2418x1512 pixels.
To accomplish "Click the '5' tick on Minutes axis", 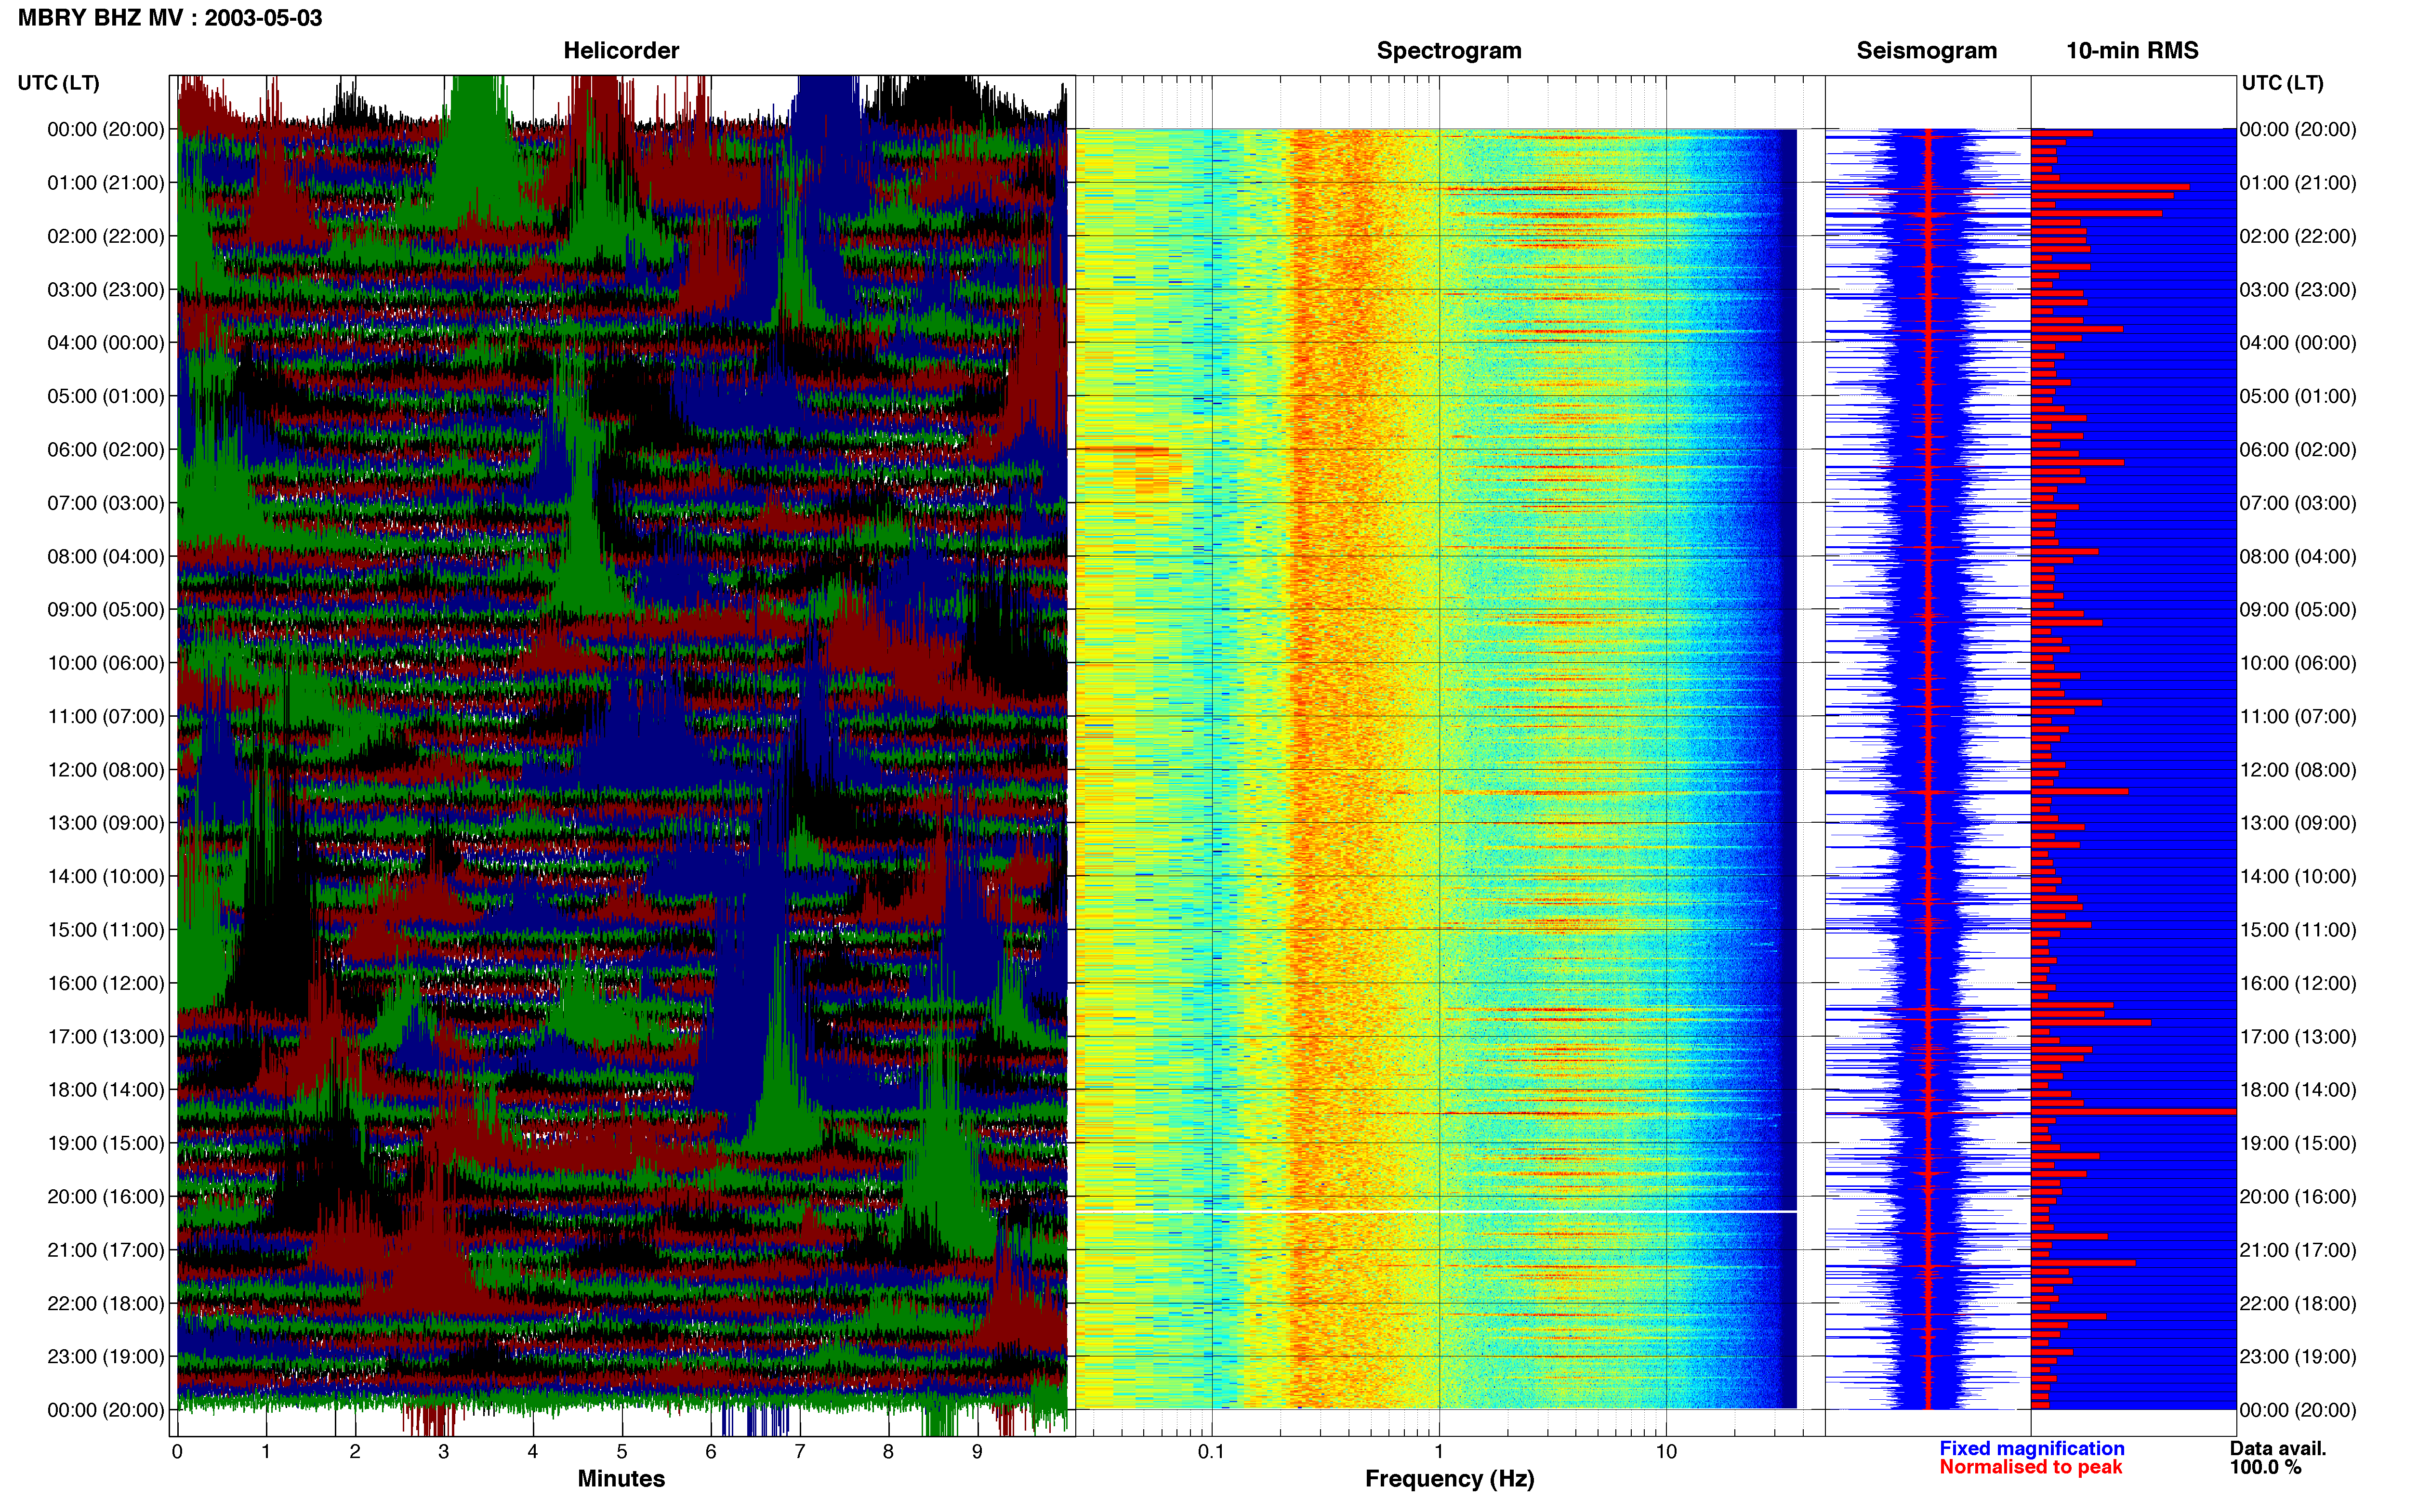I will pos(622,1452).
